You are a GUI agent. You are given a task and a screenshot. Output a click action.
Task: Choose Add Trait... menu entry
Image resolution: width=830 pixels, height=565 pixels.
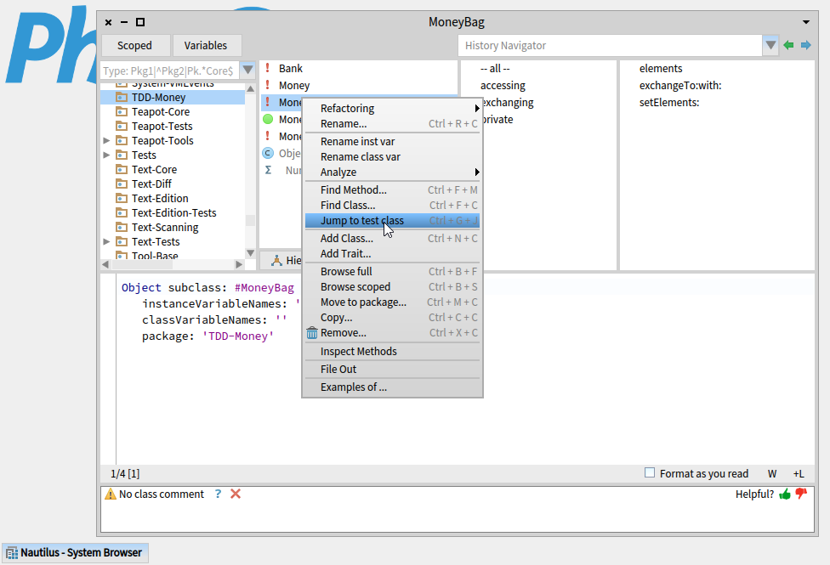392,254
